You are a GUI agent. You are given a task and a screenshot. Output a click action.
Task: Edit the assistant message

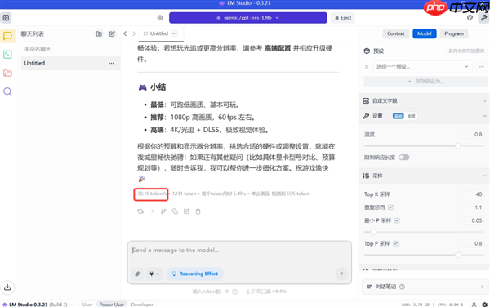pos(186,211)
